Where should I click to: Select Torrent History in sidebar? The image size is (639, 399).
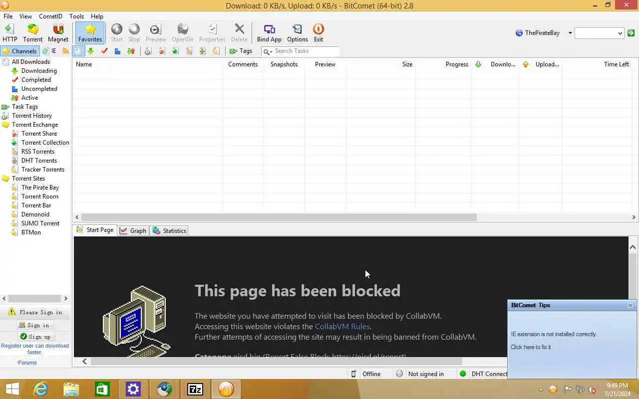click(32, 116)
